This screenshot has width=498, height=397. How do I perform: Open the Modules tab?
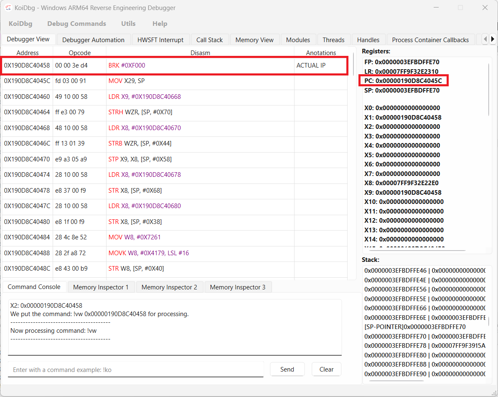click(x=298, y=40)
